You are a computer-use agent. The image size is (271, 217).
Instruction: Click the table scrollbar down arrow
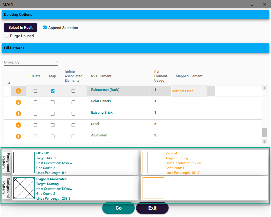264,141
